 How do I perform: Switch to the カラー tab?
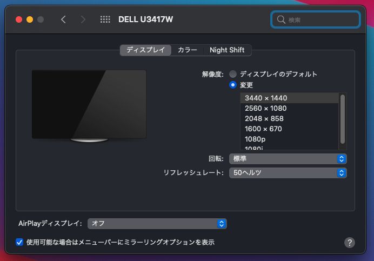coord(187,50)
